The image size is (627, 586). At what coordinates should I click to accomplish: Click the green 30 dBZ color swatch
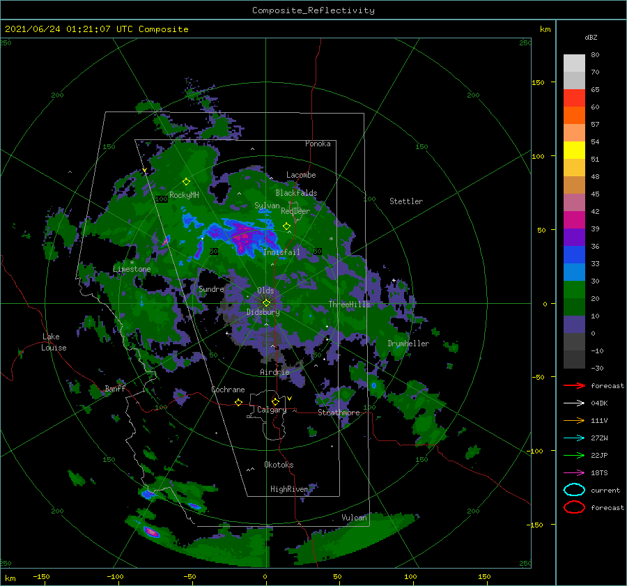pos(574,289)
